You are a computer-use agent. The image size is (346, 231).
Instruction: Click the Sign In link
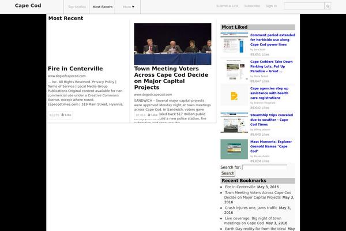click(271, 6)
